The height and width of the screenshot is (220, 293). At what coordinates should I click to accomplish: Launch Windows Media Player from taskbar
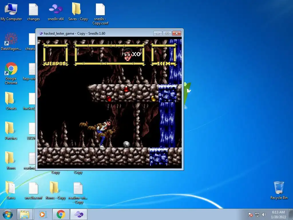coord(42,214)
